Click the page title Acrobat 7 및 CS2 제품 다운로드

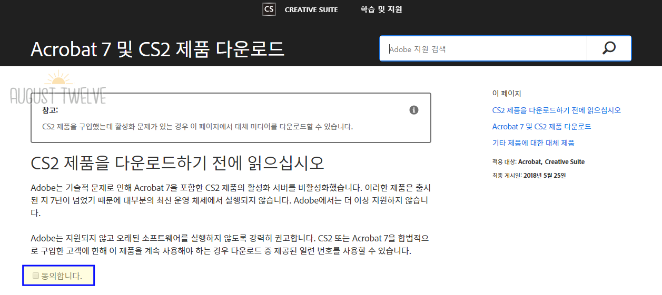[157, 49]
